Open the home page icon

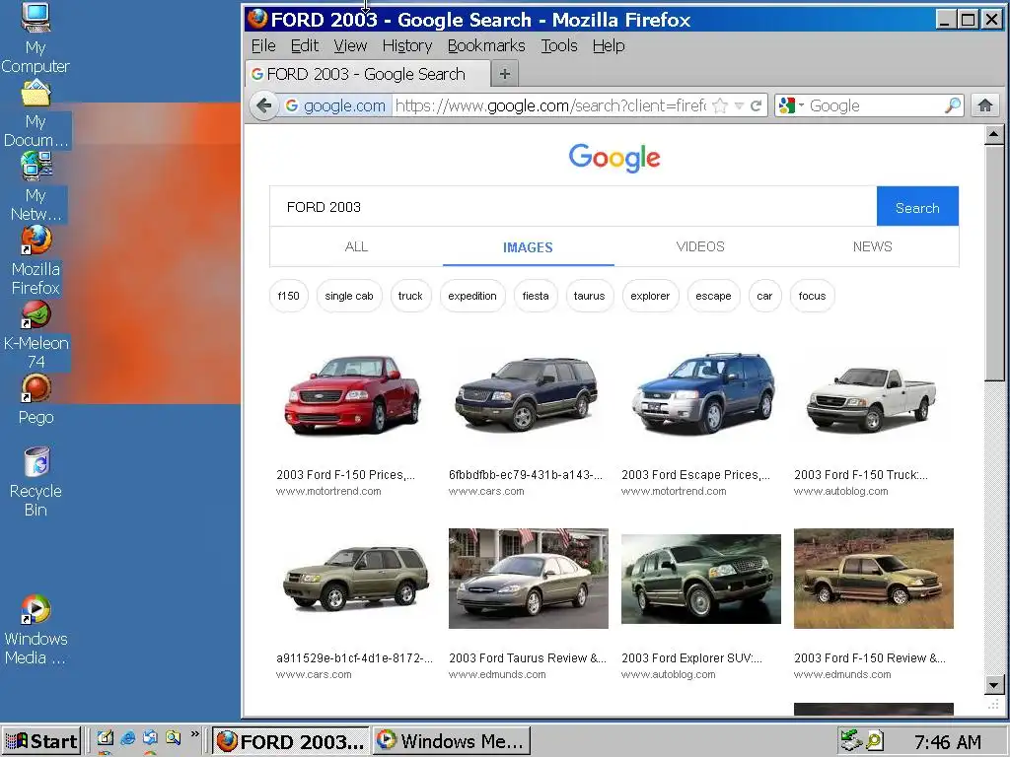point(985,105)
